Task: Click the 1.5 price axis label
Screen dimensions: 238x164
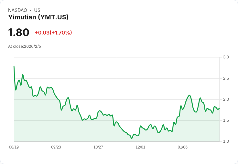Action: pos(226,120)
